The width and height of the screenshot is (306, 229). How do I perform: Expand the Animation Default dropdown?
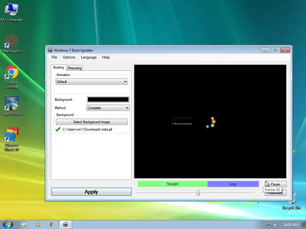click(92, 82)
